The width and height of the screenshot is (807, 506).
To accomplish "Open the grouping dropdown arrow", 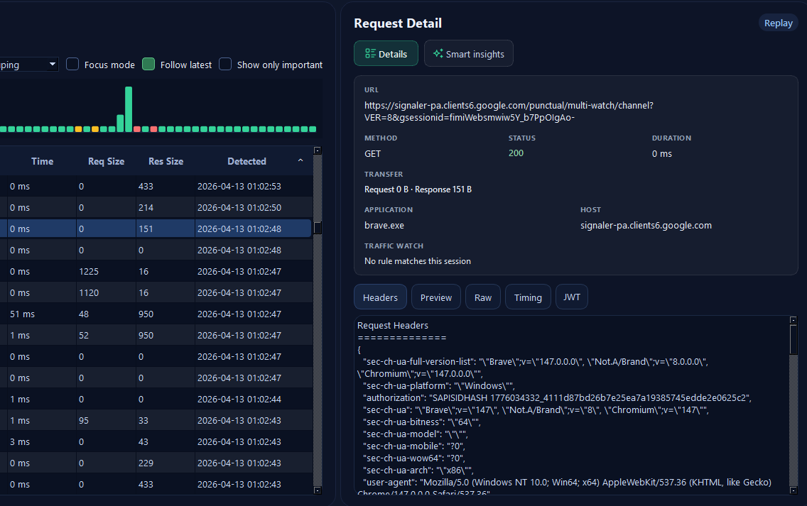I will (52, 65).
